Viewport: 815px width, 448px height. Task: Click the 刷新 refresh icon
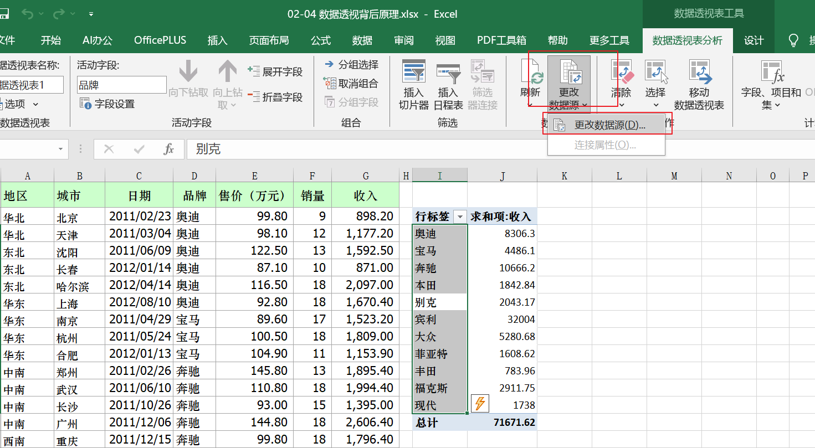tap(531, 72)
